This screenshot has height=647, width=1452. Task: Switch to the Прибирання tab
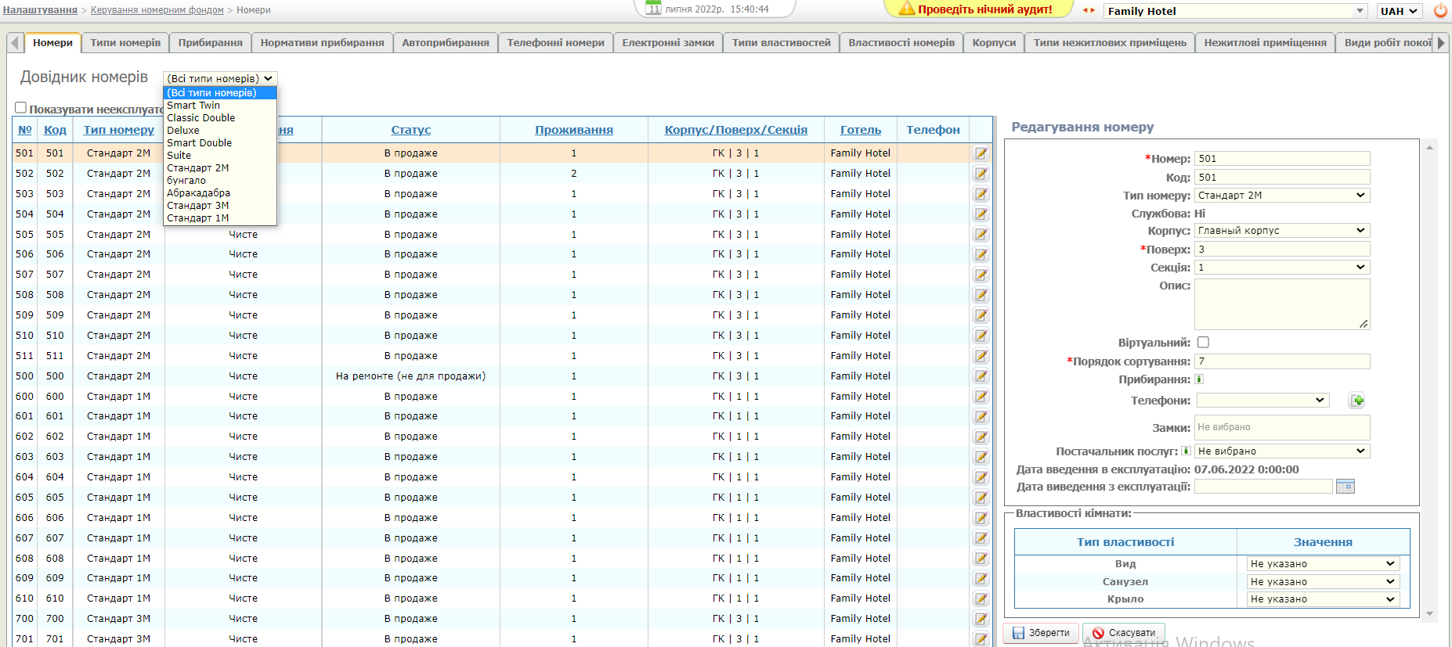(x=210, y=42)
